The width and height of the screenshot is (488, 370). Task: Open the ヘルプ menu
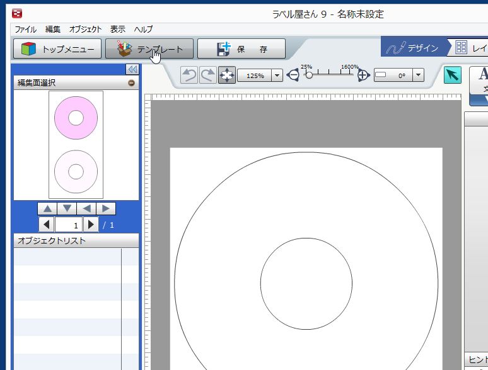pyautogui.click(x=144, y=30)
